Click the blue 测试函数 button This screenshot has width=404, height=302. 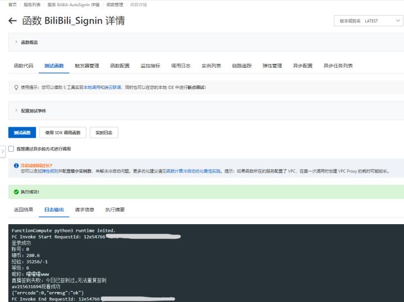(22, 132)
